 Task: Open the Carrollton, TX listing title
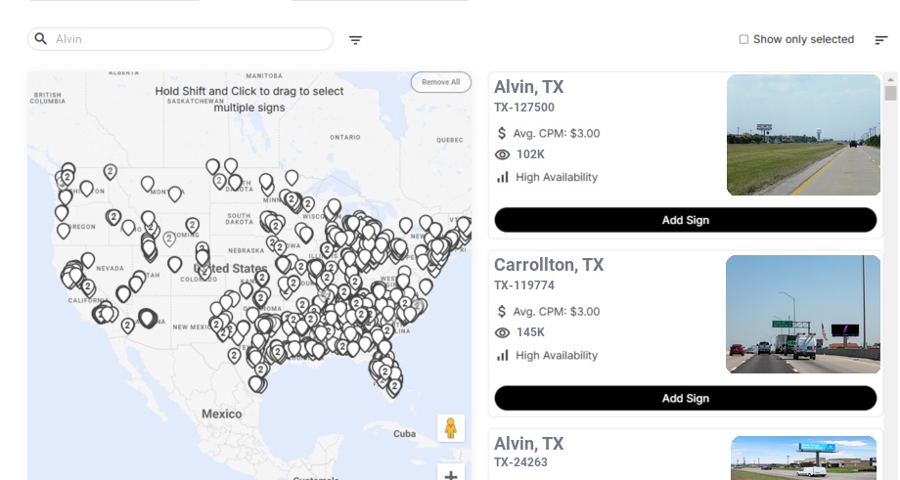(x=549, y=265)
